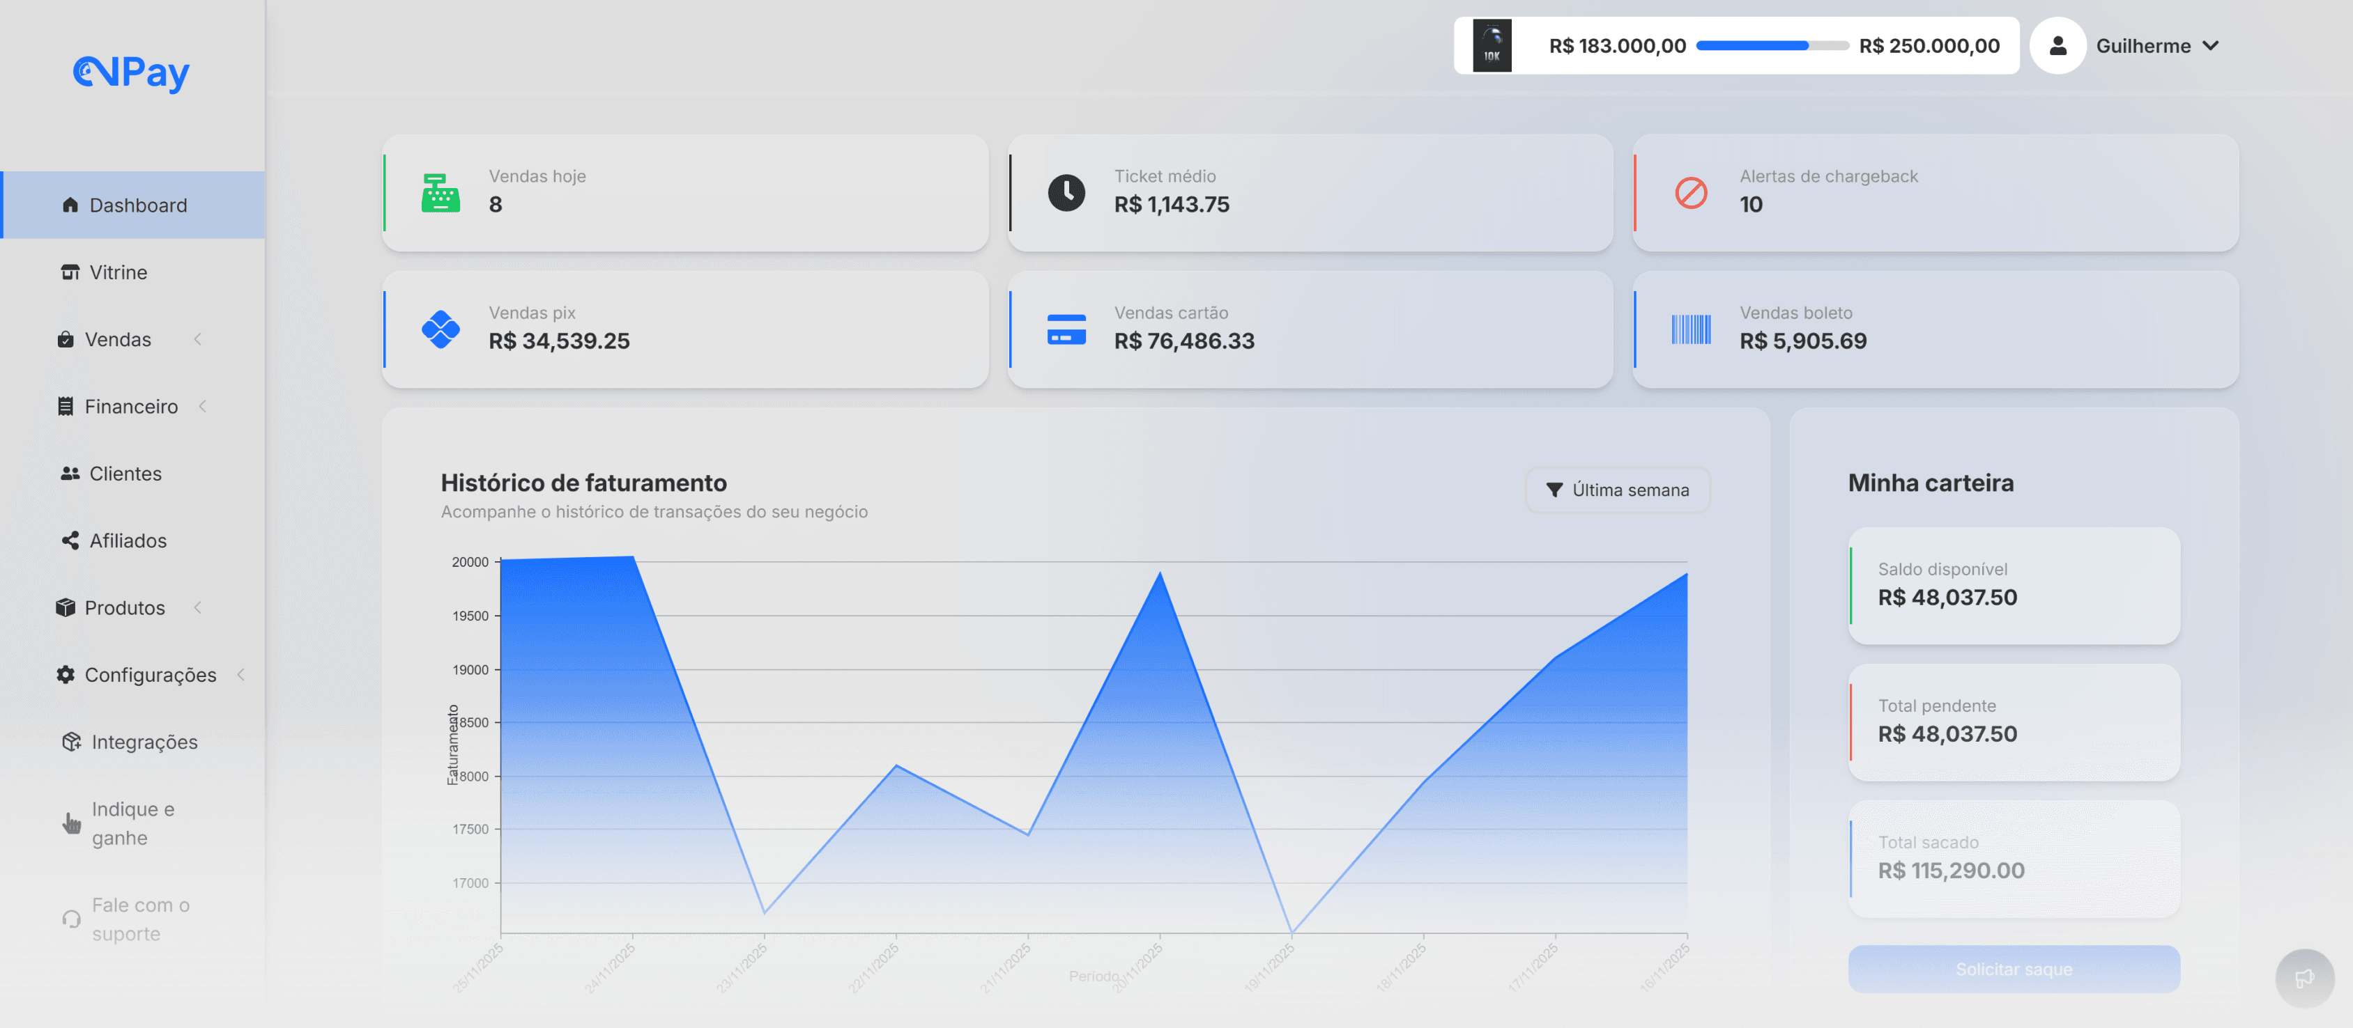The height and width of the screenshot is (1028, 2353).
Task: Expand the Vendas sidebar submenu
Action: coord(197,340)
